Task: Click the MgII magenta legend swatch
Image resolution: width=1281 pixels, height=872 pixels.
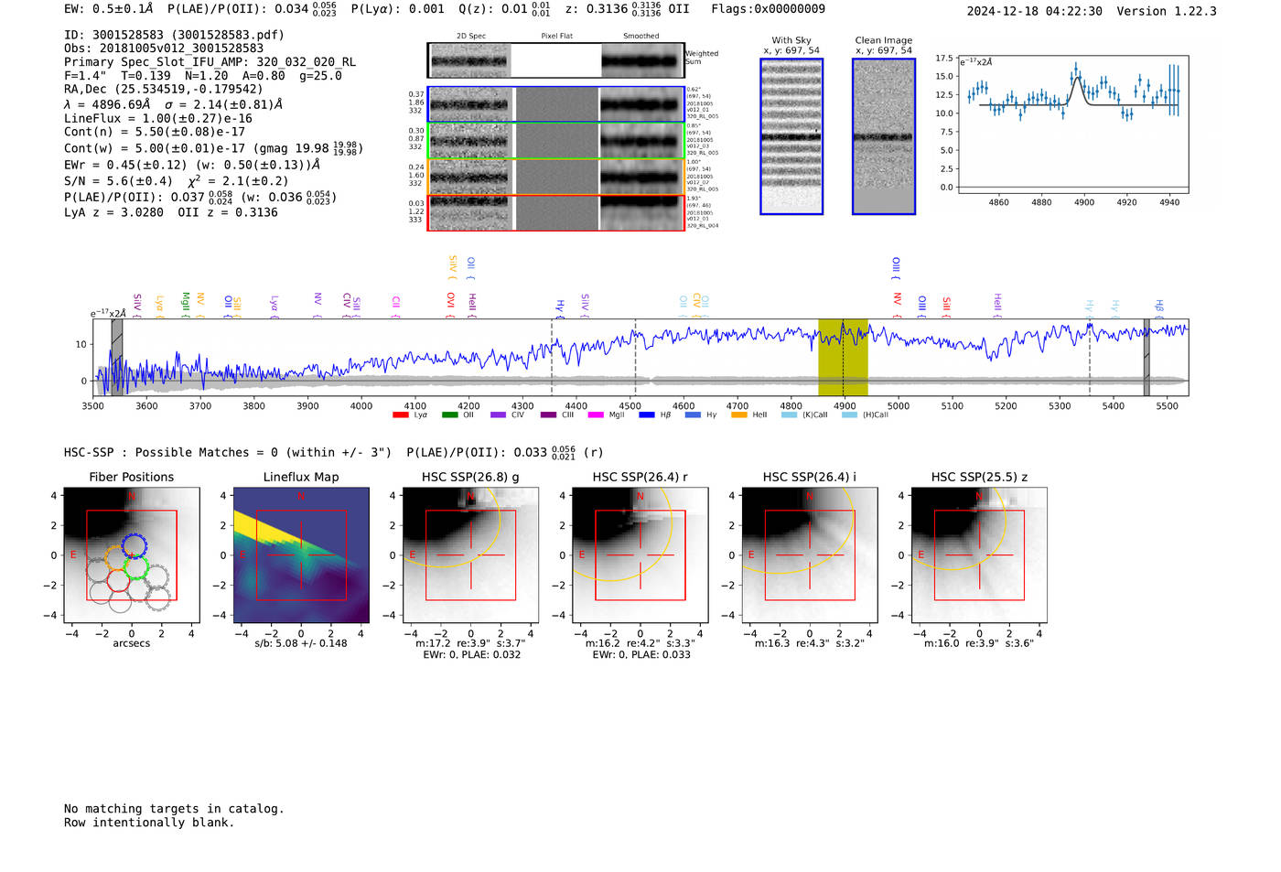Action: coord(596,414)
